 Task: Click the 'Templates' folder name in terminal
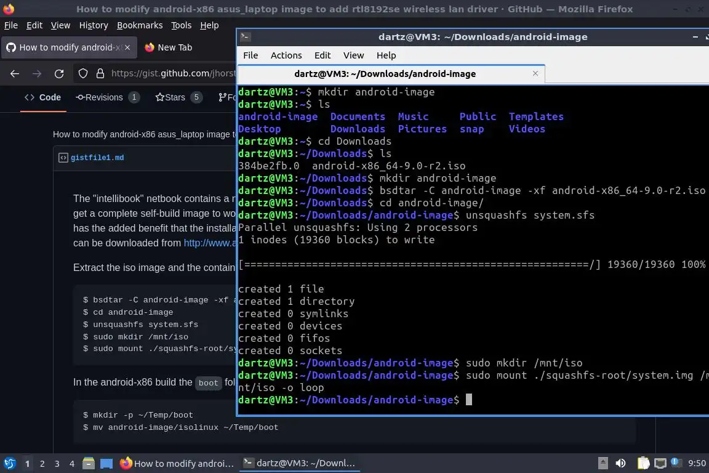(536, 117)
